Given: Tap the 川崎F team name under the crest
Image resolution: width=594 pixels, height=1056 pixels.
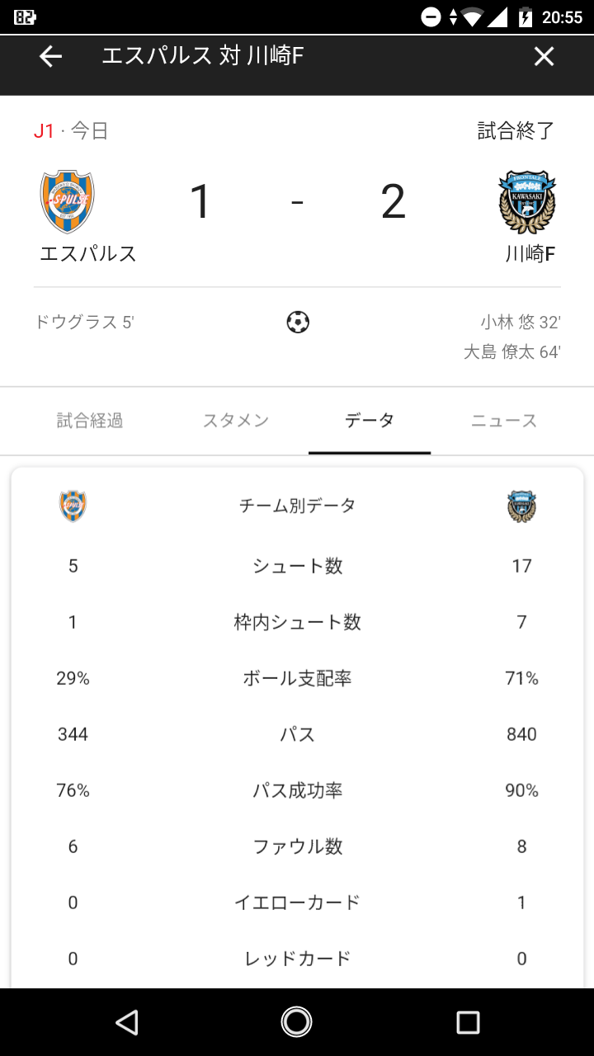Looking at the screenshot, I should (x=530, y=253).
